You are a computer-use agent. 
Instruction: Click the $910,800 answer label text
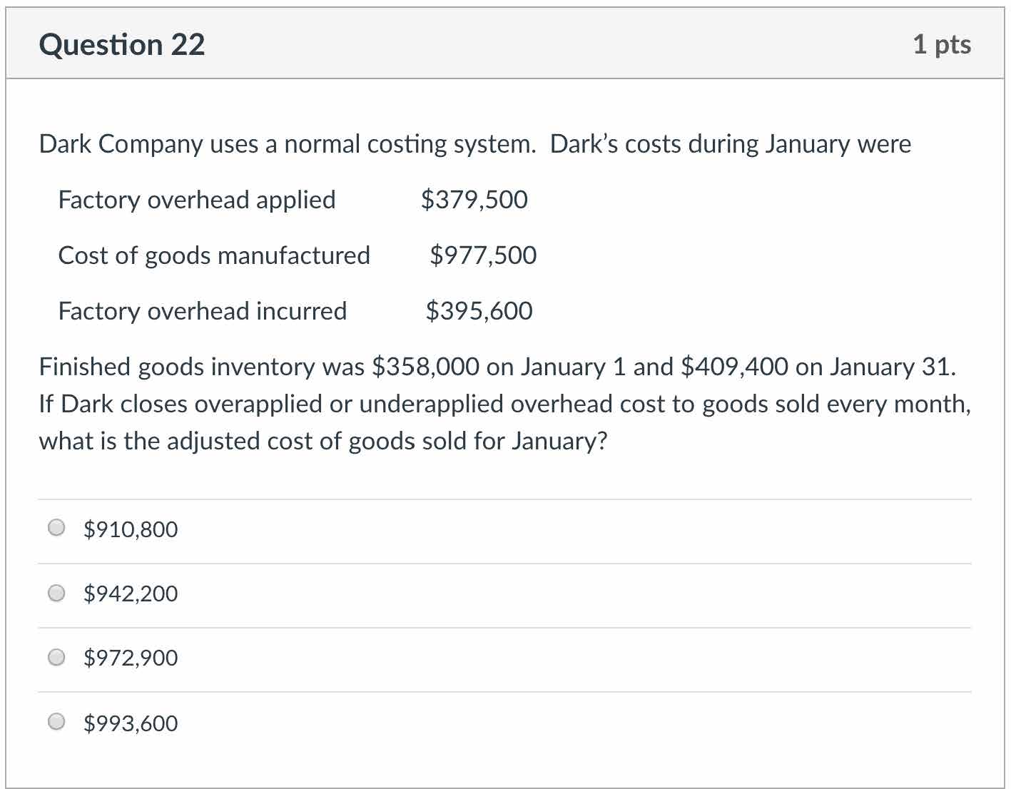pos(131,529)
